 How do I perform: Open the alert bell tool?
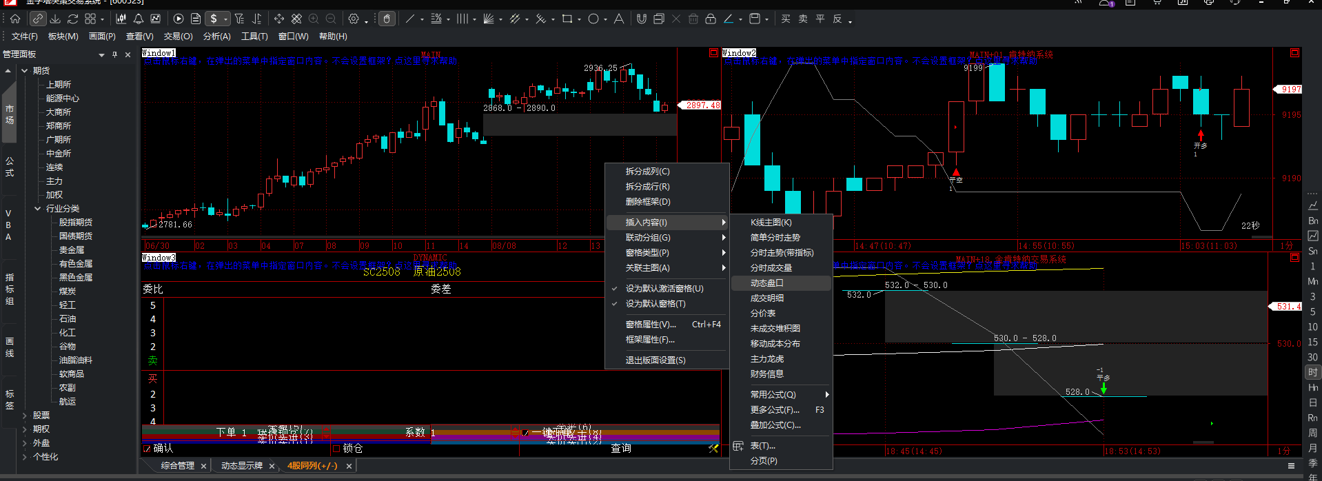point(139,19)
